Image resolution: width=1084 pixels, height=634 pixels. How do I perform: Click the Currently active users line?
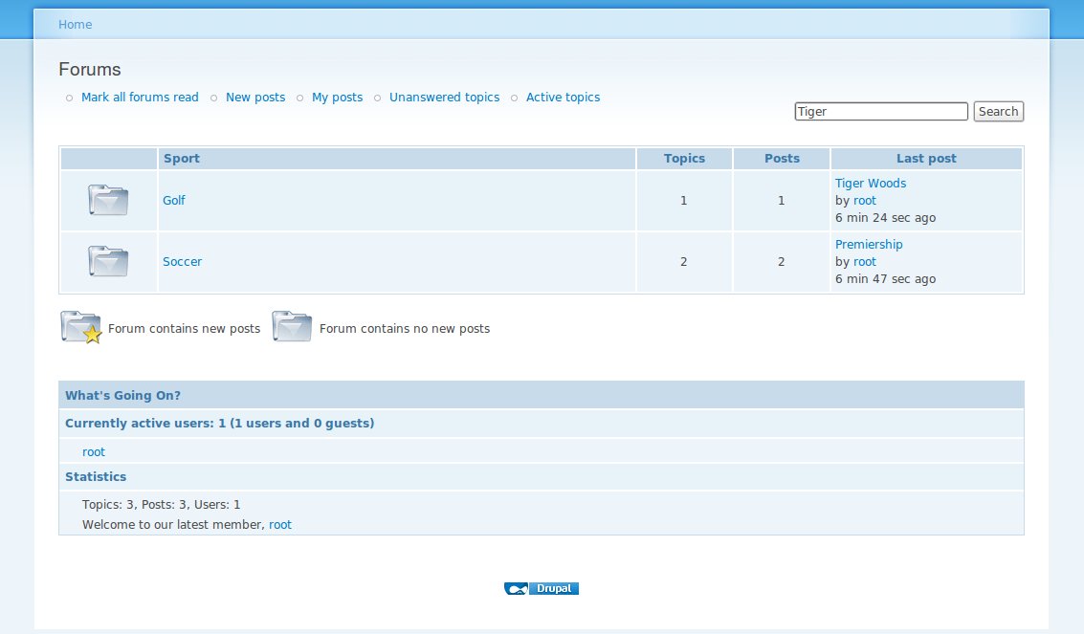(x=219, y=424)
